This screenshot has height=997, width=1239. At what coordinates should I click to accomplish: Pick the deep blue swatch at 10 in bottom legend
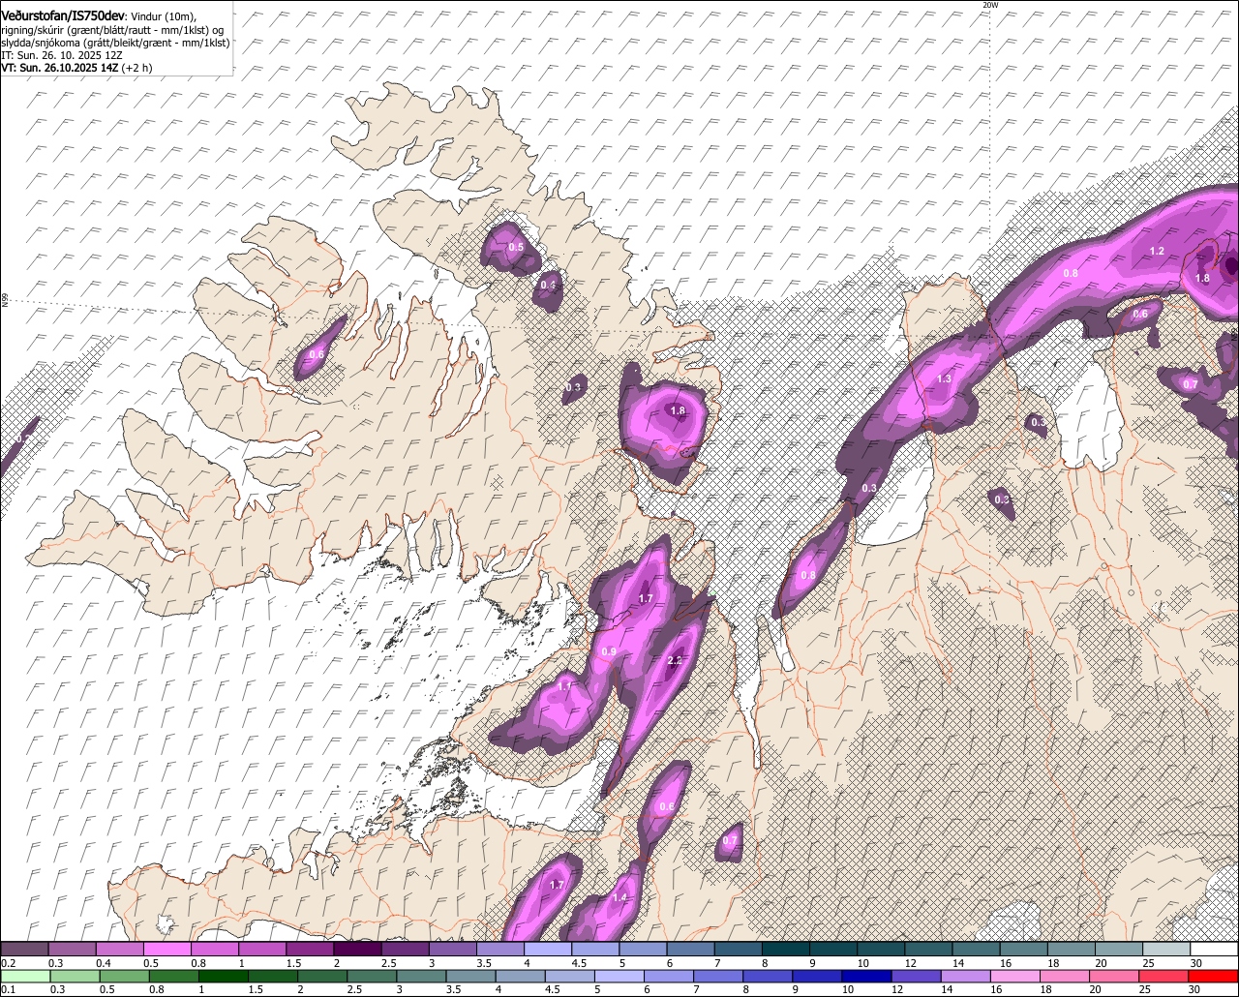[x=866, y=975]
